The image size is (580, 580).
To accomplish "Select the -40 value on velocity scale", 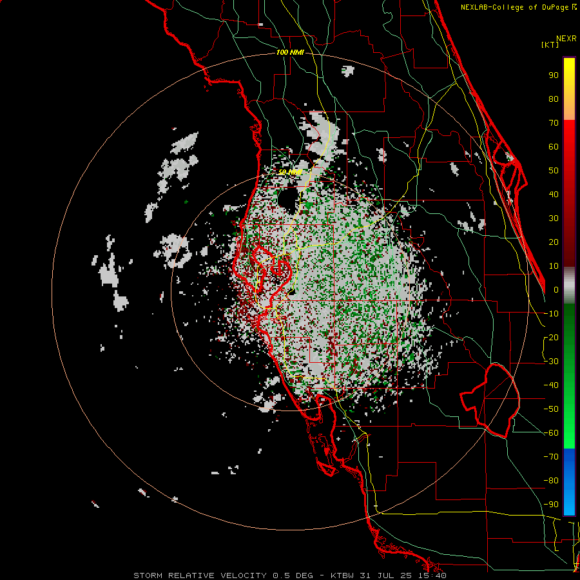I will 551,385.
